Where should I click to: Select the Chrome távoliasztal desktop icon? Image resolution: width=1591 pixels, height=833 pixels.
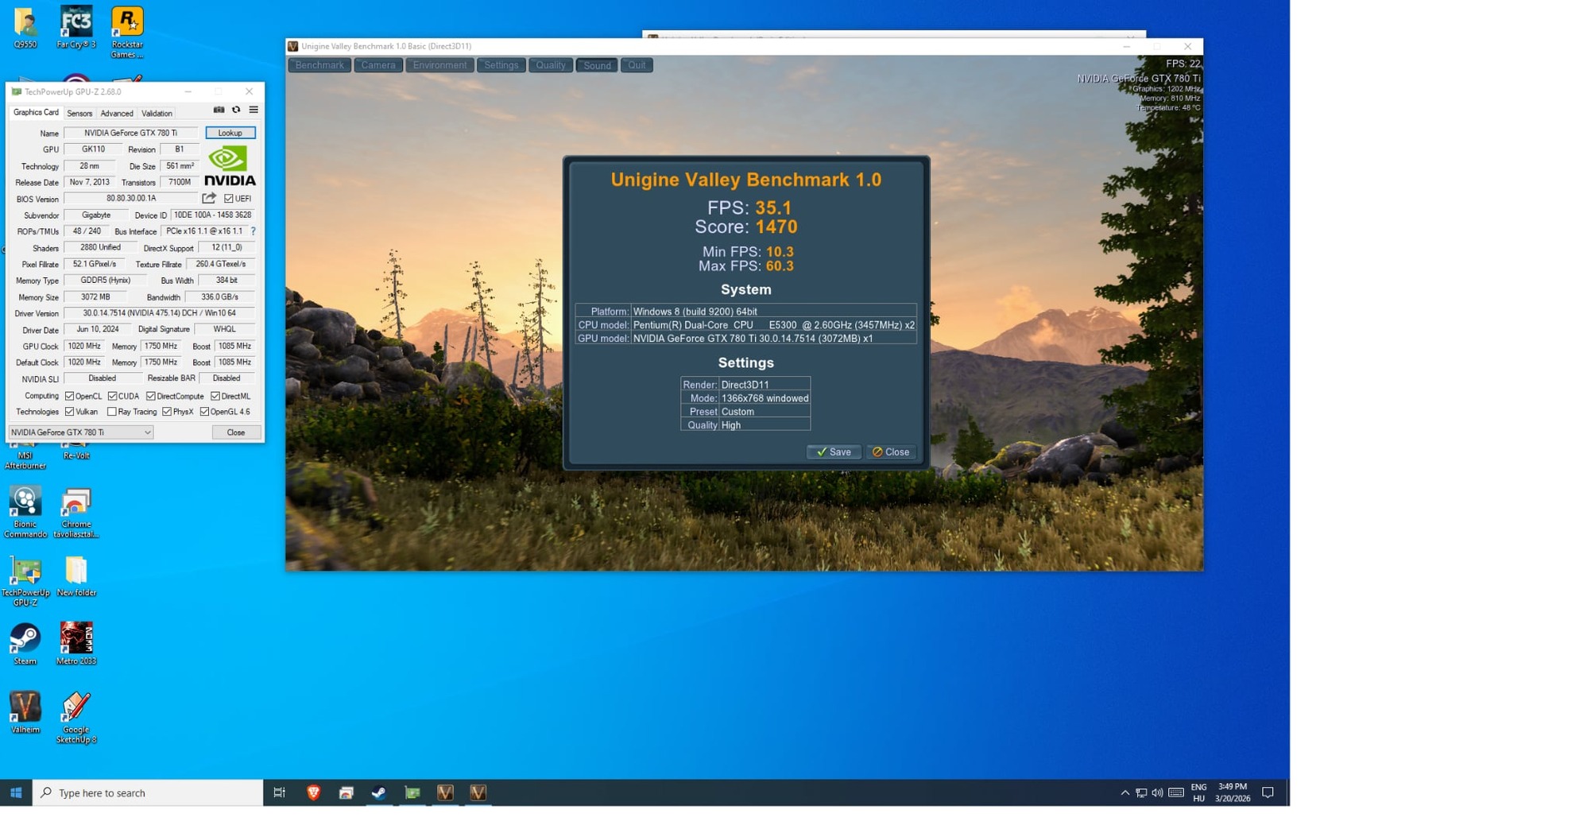coord(76,513)
